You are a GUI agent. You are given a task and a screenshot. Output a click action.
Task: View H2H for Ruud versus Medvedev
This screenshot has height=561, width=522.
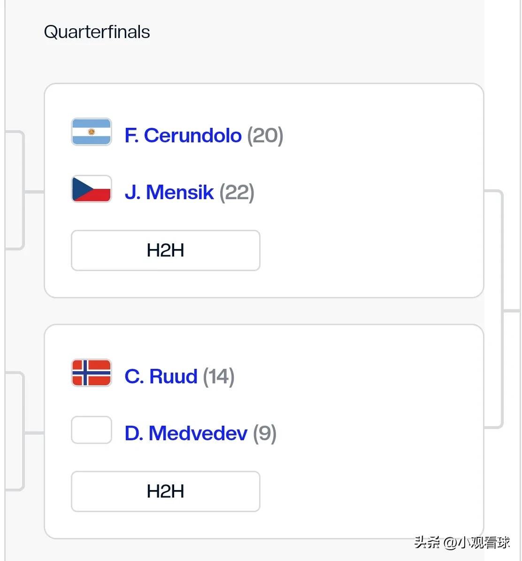pos(166,491)
